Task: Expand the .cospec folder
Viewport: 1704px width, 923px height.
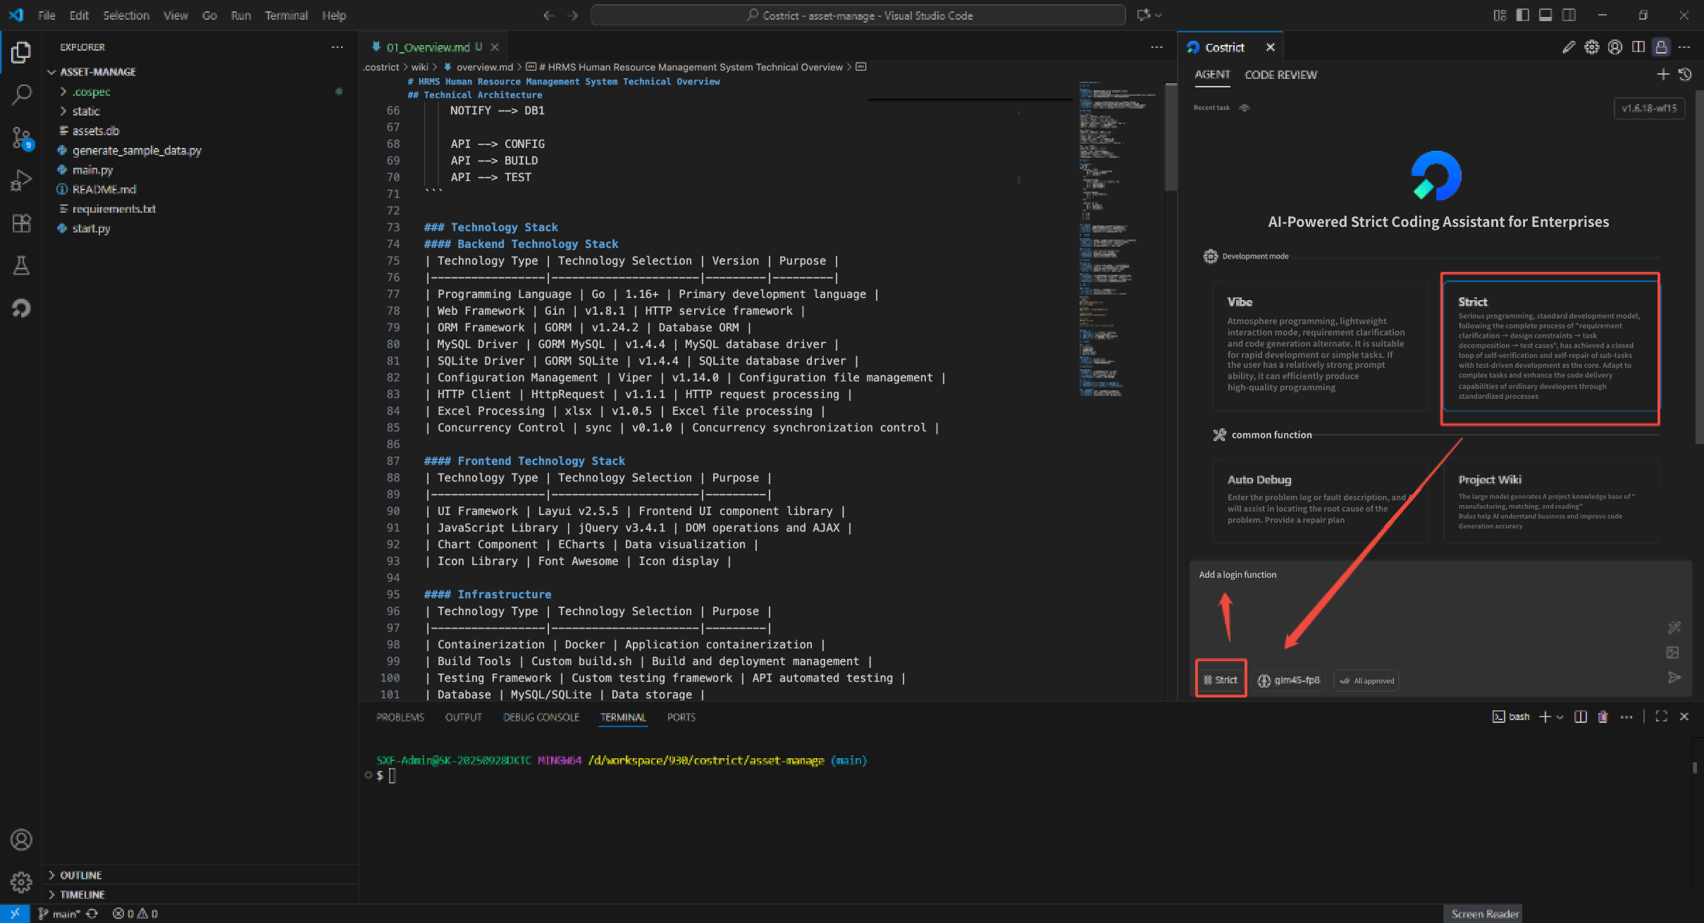Action: 92,92
